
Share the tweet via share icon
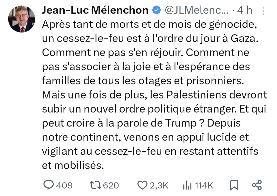coord(257,185)
